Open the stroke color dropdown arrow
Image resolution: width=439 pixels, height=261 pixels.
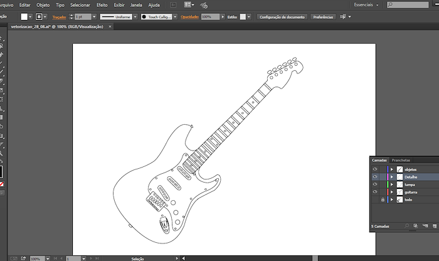point(45,17)
